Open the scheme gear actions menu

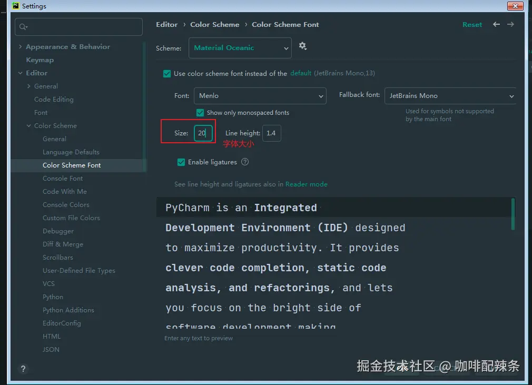(x=303, y=46)
